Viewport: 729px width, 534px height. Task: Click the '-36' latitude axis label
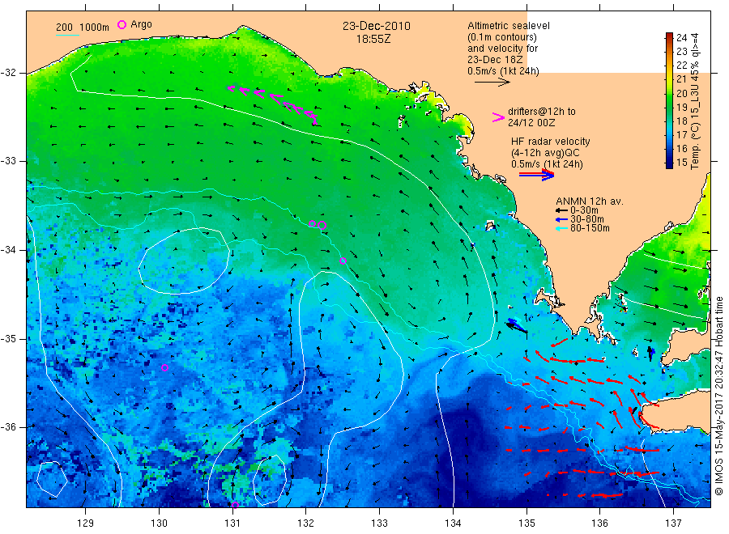[8, 427]
